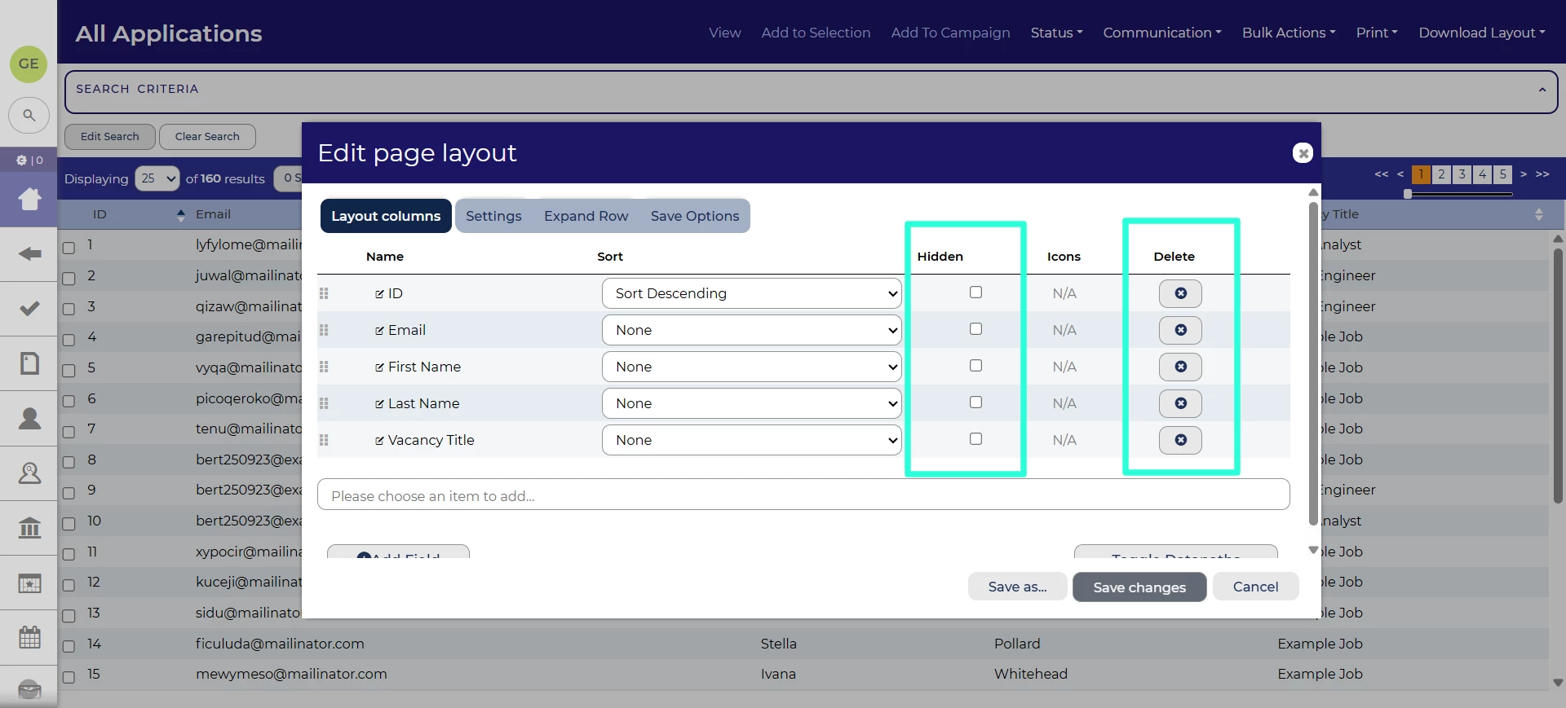The width and height of the screenshot is (1566, 708).
Task: Switch to the Settings tab
Action: point(493,216)
